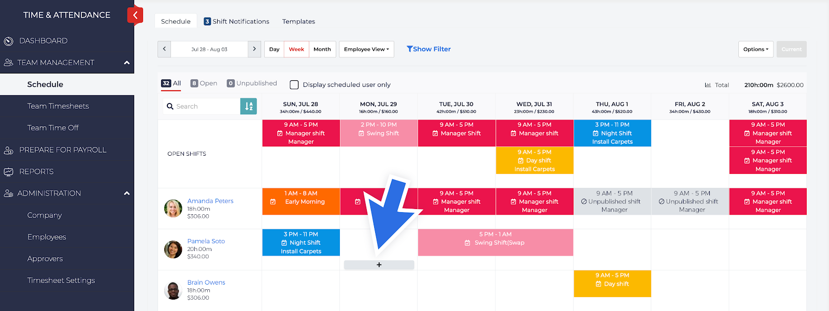Screen dimensions: 829x311
Task: Switch to Month view
Action: (x=322, y=49)
